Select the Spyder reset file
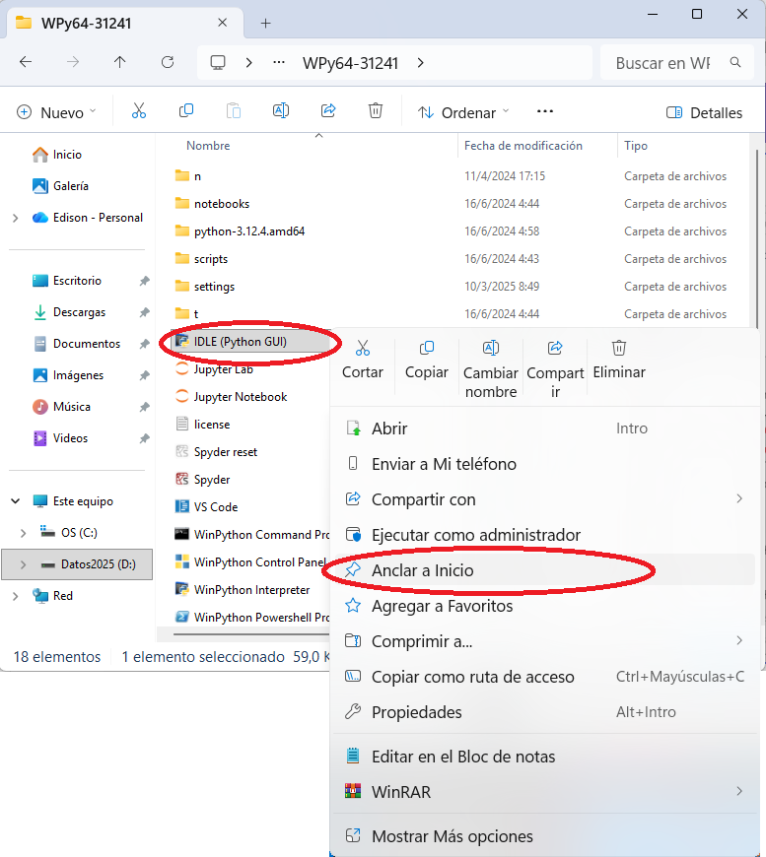 point(216,452)
